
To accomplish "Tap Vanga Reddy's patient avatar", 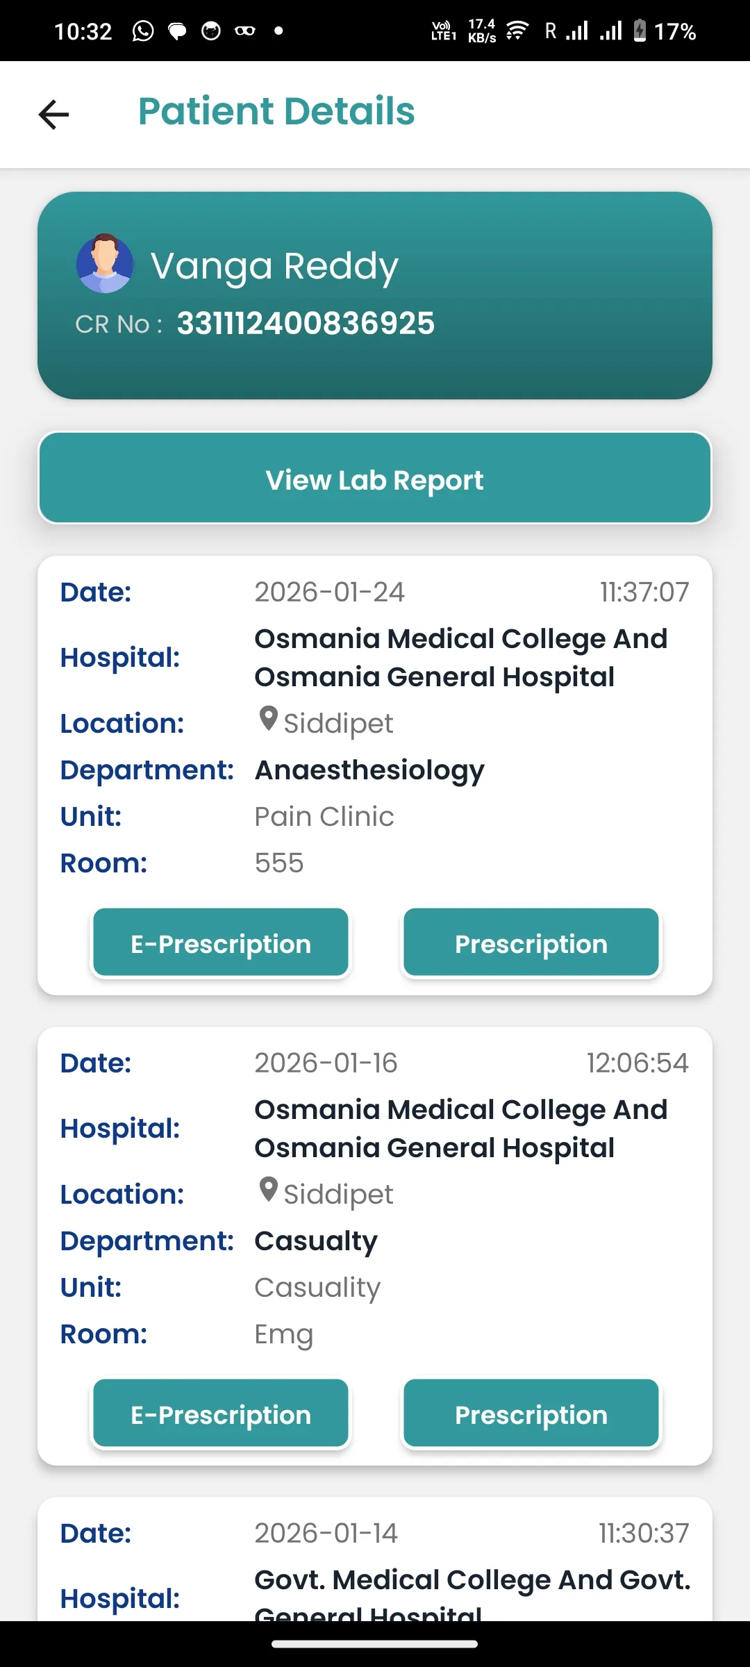I will click(105, 263).
